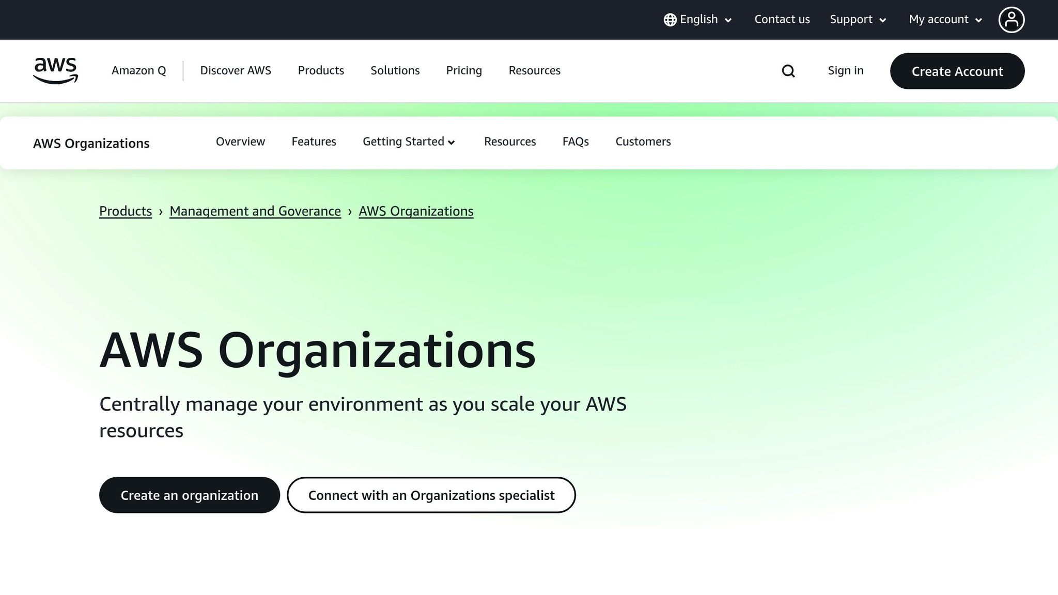1058x595 pixels.
Task: Expand the Support dropdown
Action: click(x=858, y=20)
